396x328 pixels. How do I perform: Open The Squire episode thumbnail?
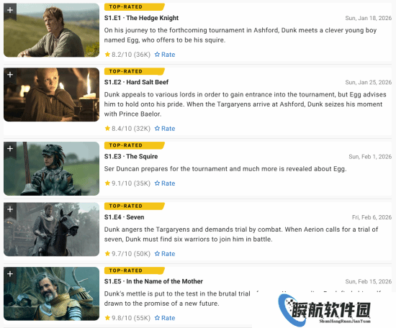click(52, 168)
